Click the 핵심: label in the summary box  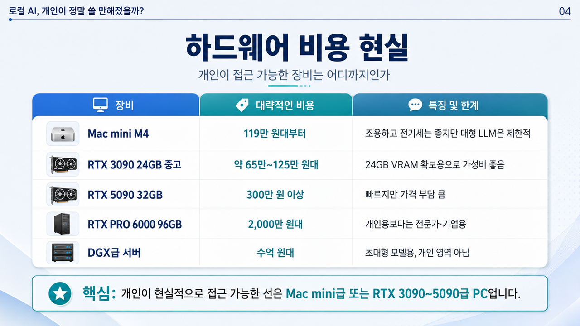pos(100,293)
